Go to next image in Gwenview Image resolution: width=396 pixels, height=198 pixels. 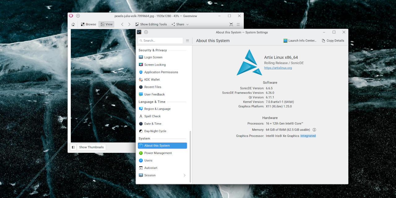tap(129, 24)
